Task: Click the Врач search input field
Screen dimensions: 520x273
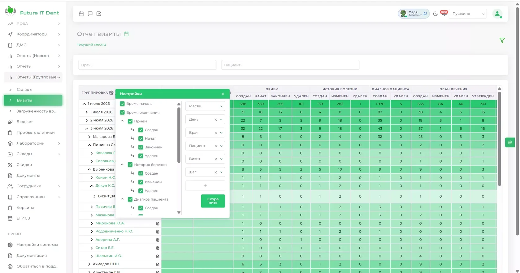Action: pyautogui.click(x=147, y=65)
